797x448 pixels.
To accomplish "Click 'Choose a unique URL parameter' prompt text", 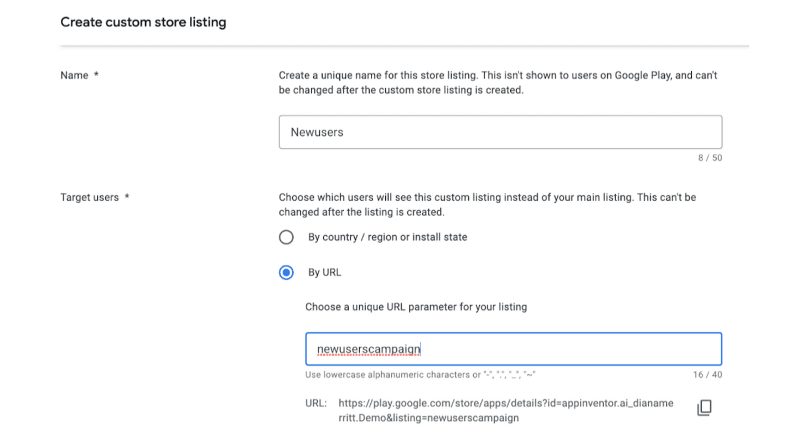I will tap(416, 307).
